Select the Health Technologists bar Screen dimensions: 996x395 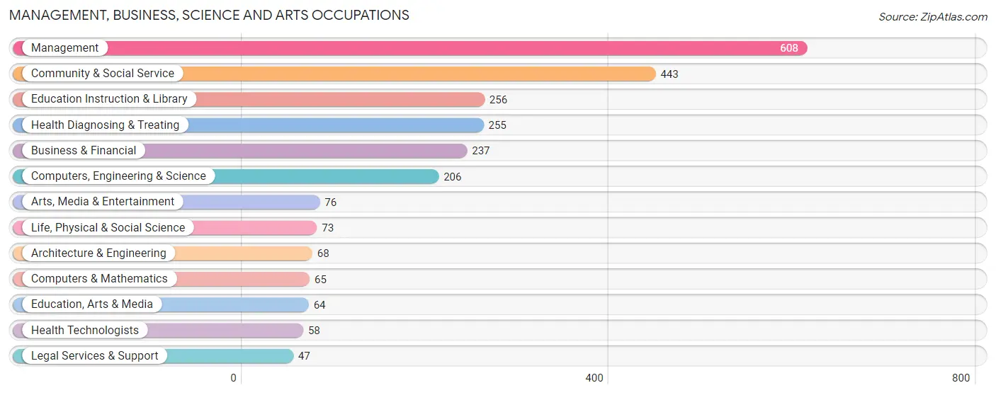pos(158,331)
